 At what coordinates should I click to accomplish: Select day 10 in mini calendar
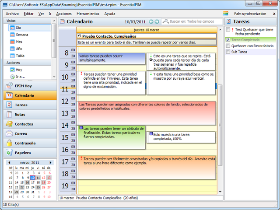pos(33,178)
